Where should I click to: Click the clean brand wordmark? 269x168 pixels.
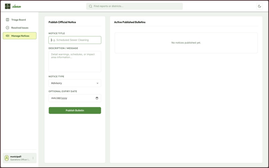click(17, 7)
